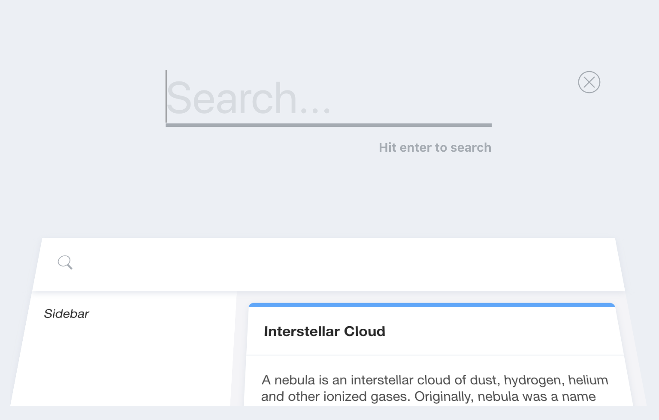Click the word 'Interstellar' in the card title
This screenshot has width=659, height=420.
[302, 331]
